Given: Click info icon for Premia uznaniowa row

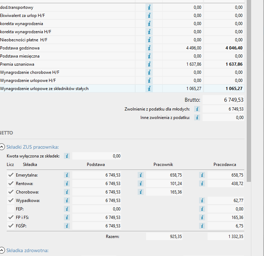Looking at the screenshot, I should point(149,64).
